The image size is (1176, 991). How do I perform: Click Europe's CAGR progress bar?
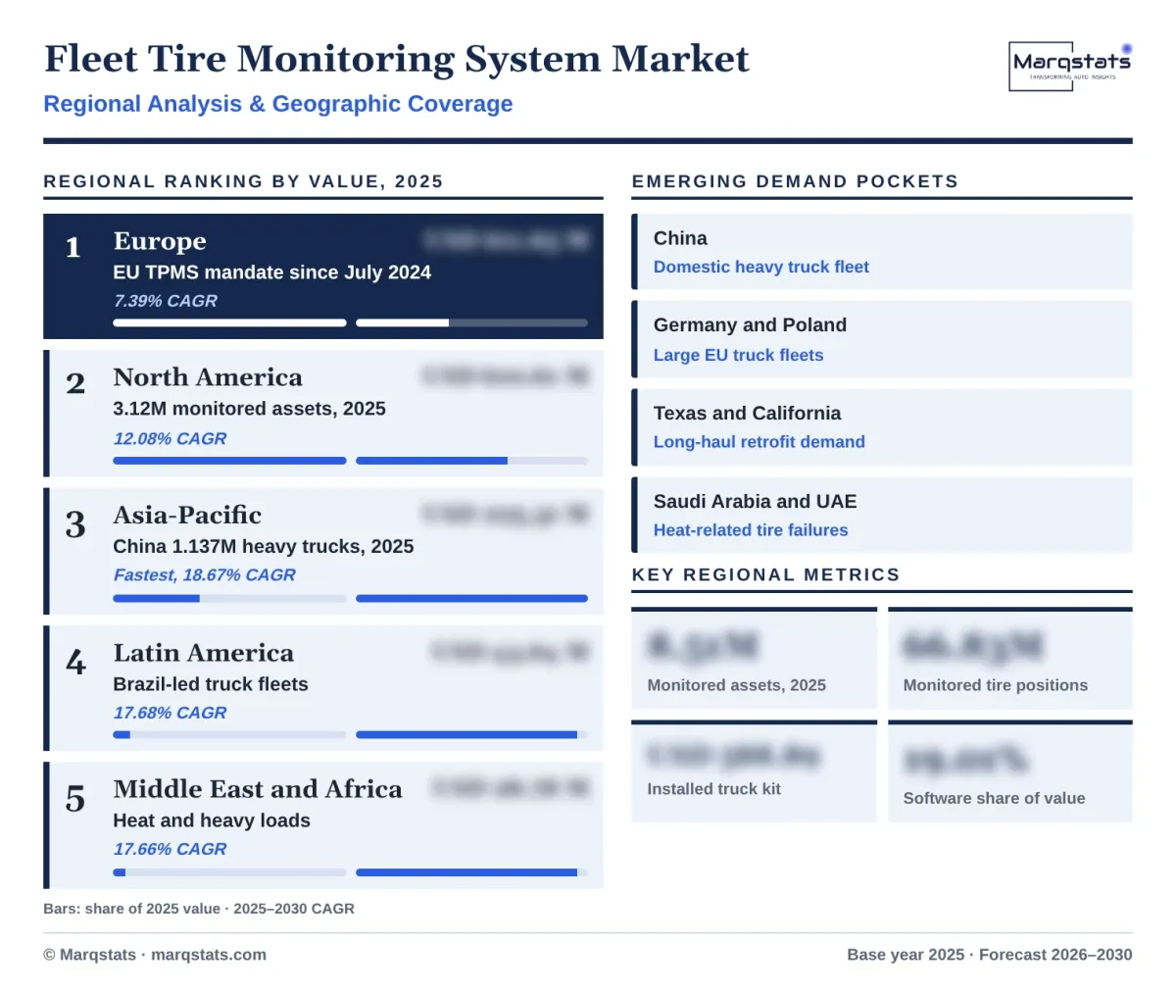pos(471,322)
